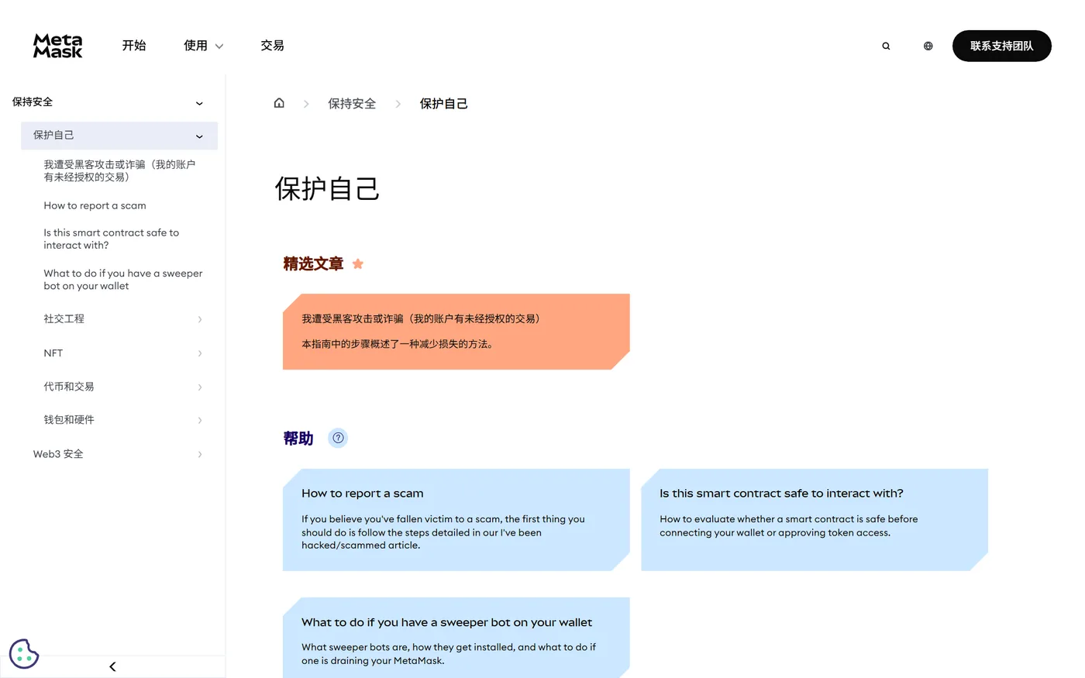Click the 帮助 heading

(x=298, y=439)
